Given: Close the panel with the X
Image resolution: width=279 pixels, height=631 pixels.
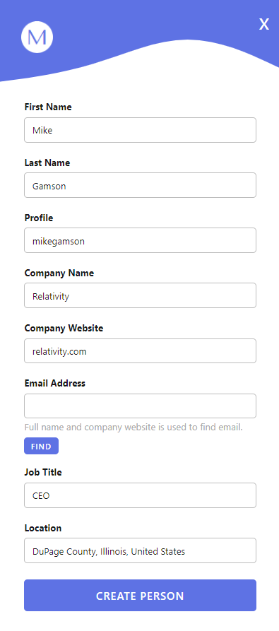Looking at the screenshot, I should (x=263, y=24).
